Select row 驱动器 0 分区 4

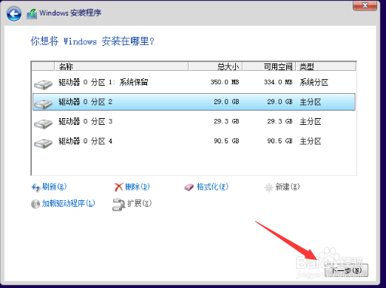194,141
